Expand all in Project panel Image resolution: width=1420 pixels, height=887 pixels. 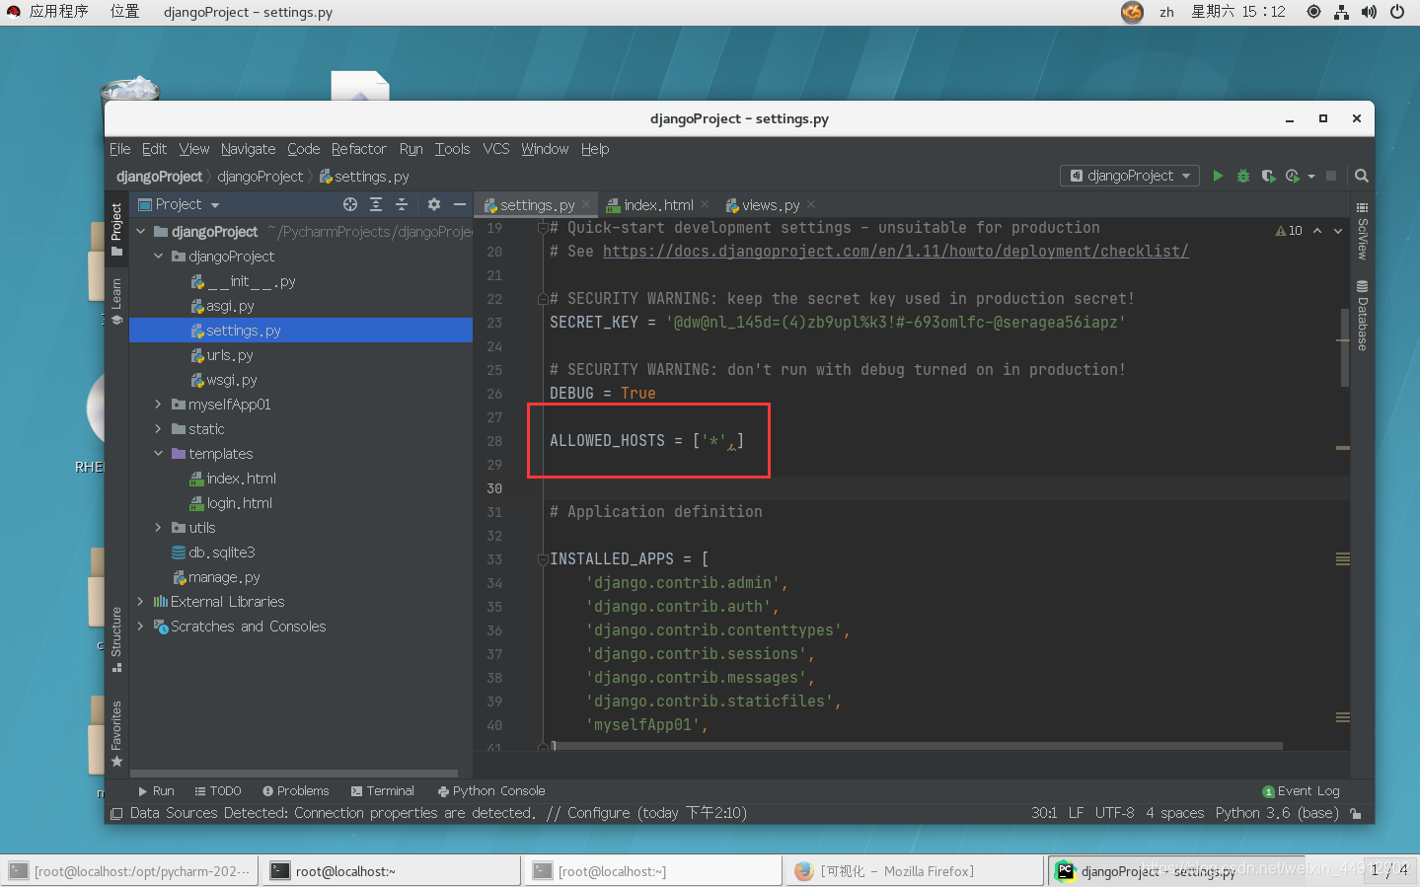click(376, 204)
